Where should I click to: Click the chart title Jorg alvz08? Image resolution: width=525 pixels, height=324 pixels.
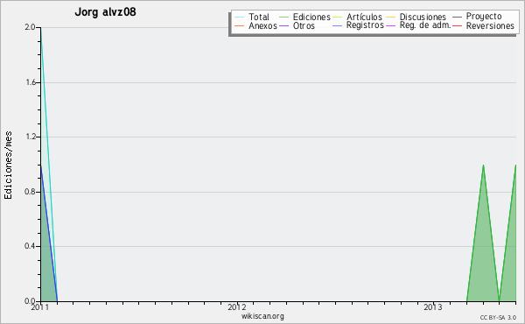pyautogui.click(x=106, y=12)
